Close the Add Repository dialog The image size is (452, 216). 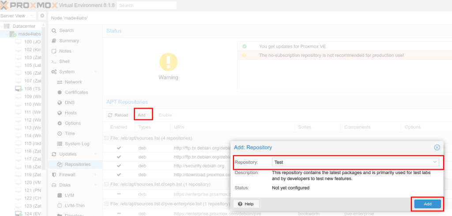[437, 148]
